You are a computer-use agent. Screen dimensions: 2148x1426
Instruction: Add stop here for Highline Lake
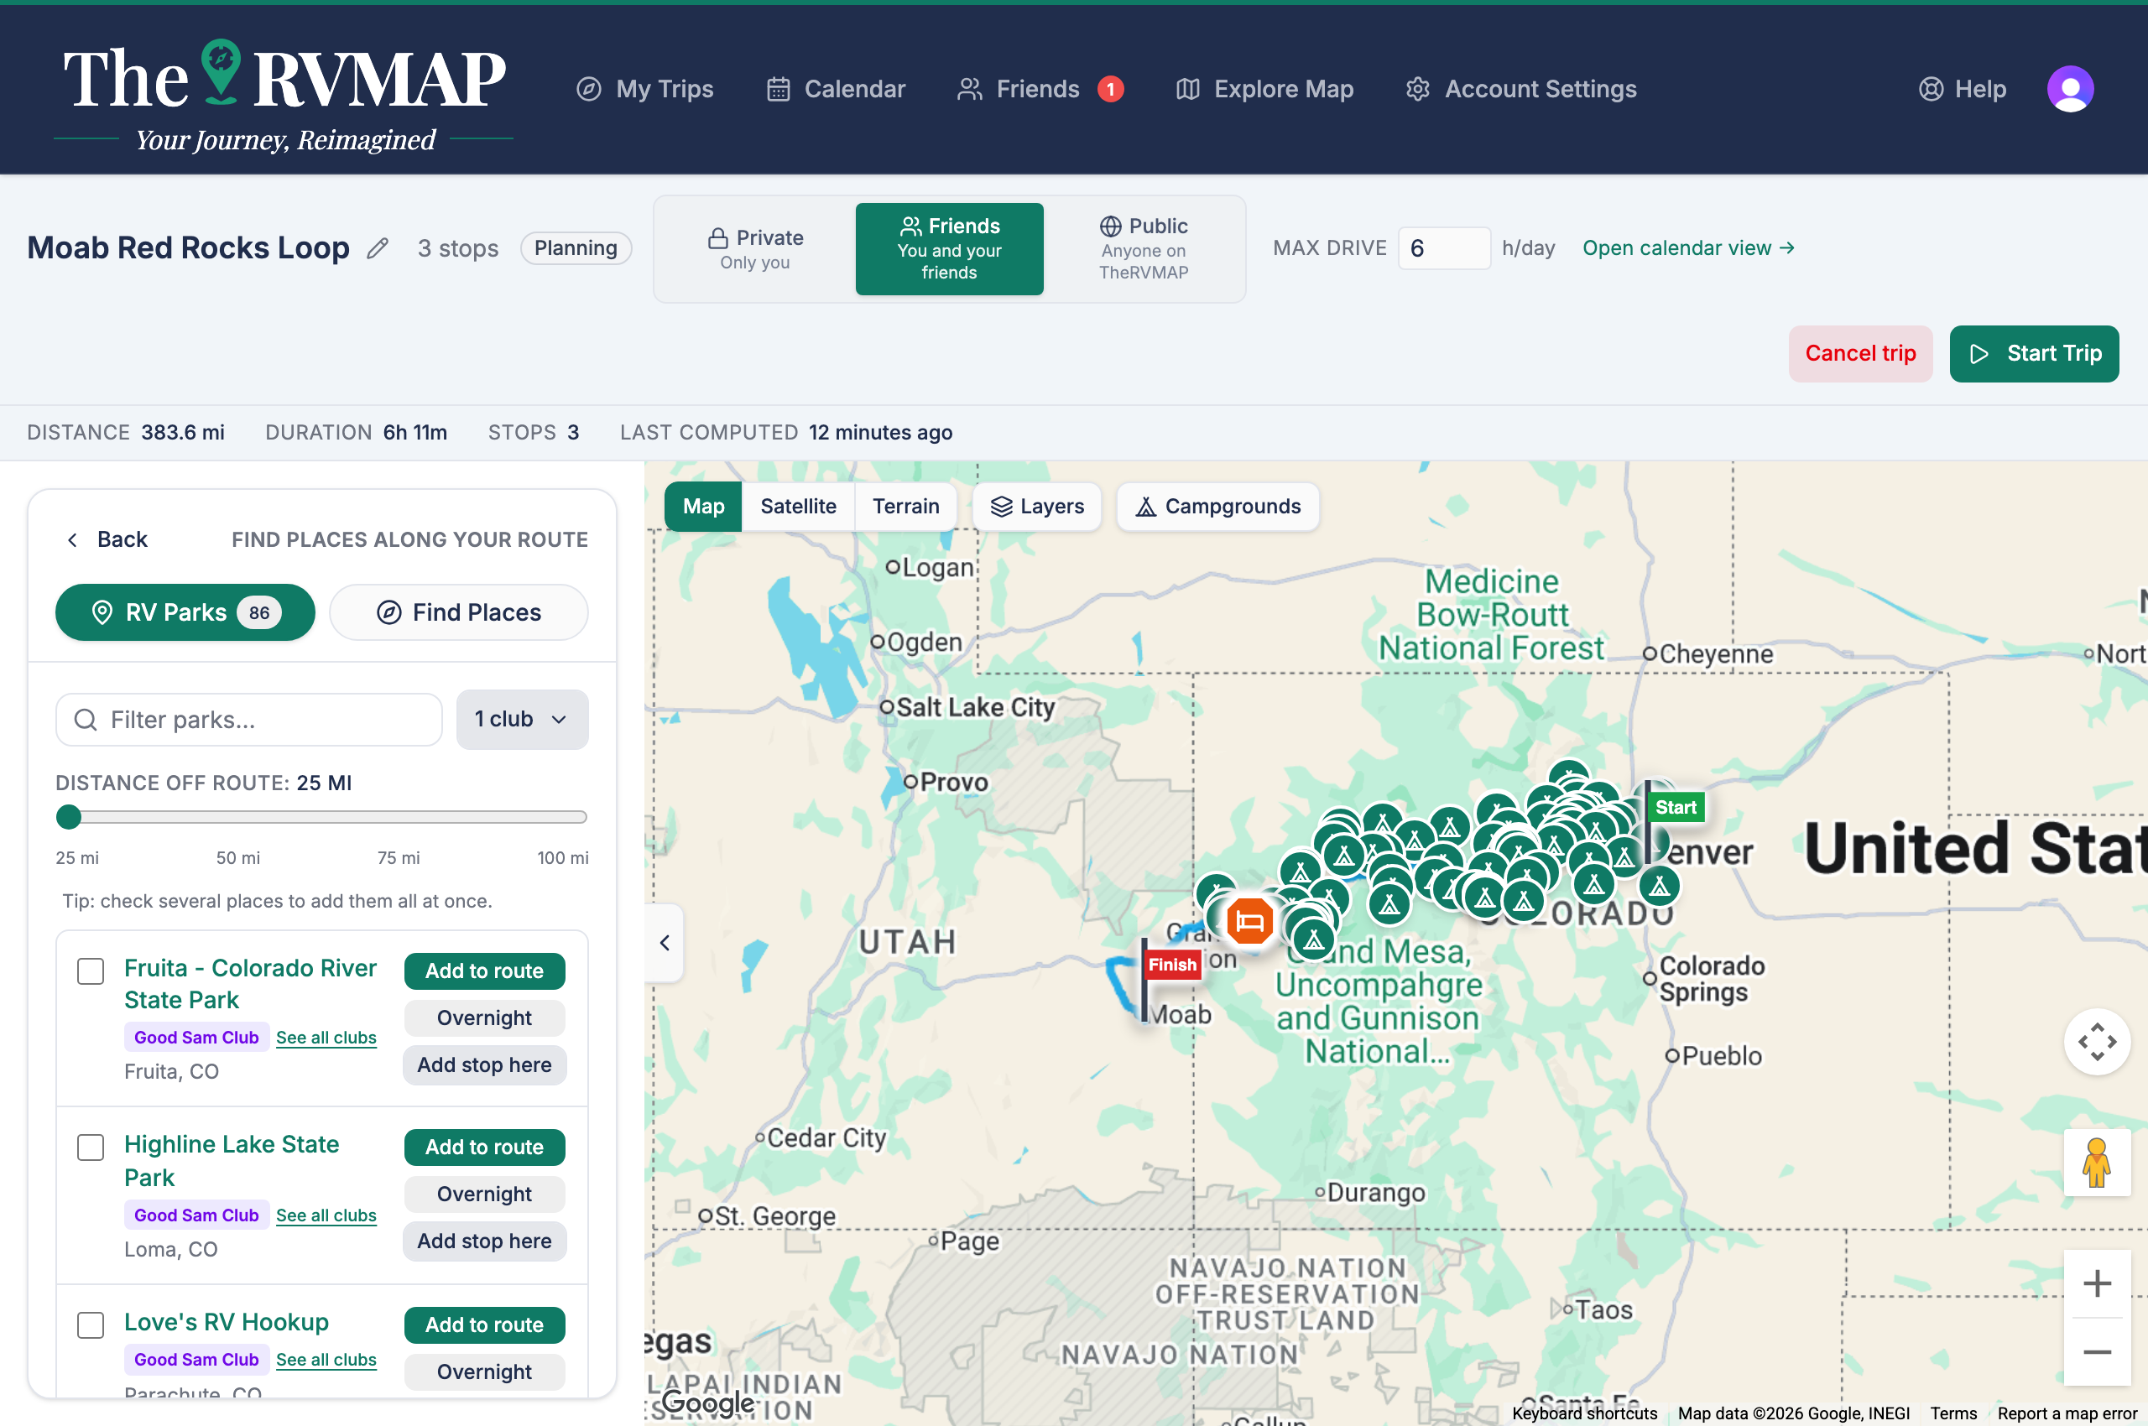click(x=484, y=1241)
